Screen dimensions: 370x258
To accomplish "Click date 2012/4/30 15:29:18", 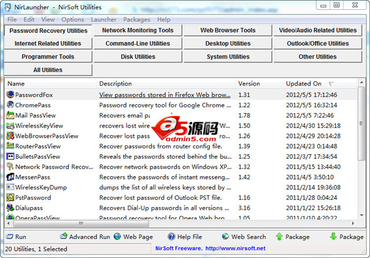I will [x=313, y=126].
